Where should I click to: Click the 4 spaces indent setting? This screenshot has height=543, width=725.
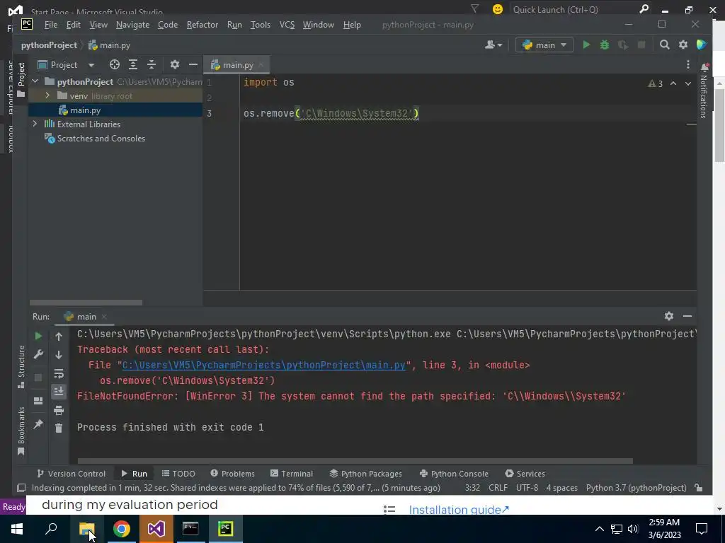pos(561,488)
